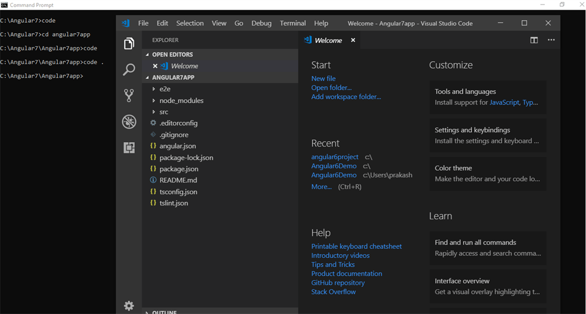Image resolution: width=586 pixels, height=314 pixels.
Task: Click the More... recent link
Action: [322, 187]
